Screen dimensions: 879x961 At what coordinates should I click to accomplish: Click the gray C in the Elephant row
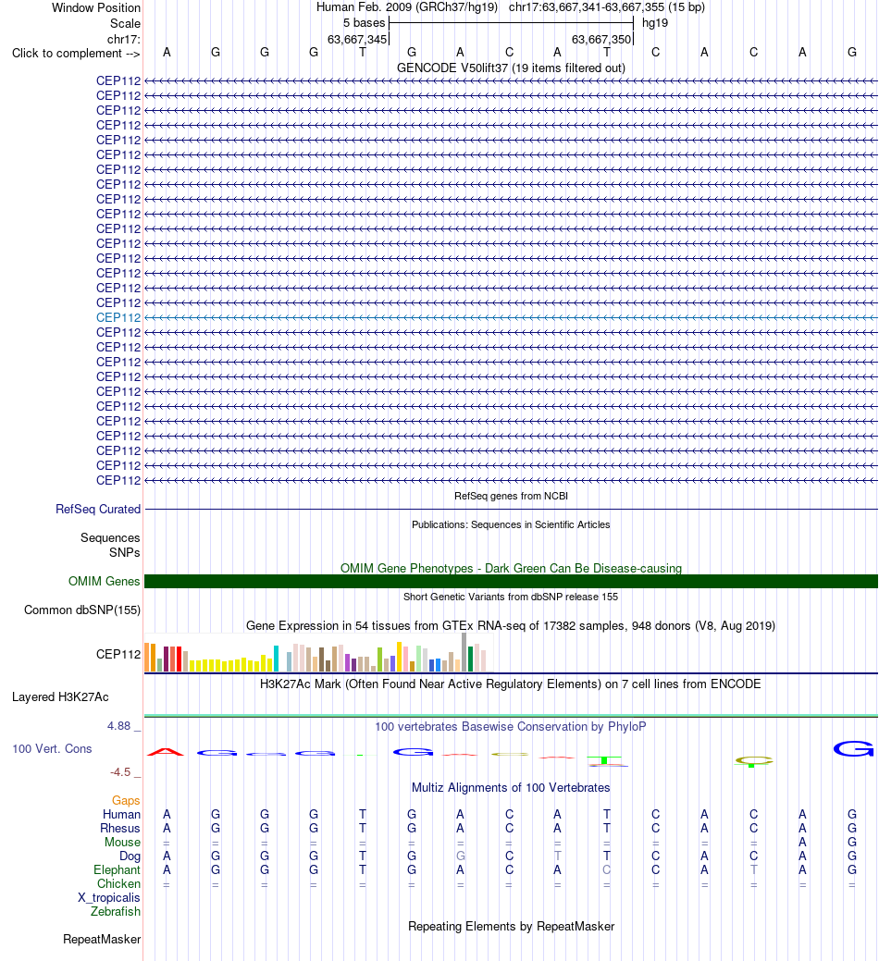(606, 869)
